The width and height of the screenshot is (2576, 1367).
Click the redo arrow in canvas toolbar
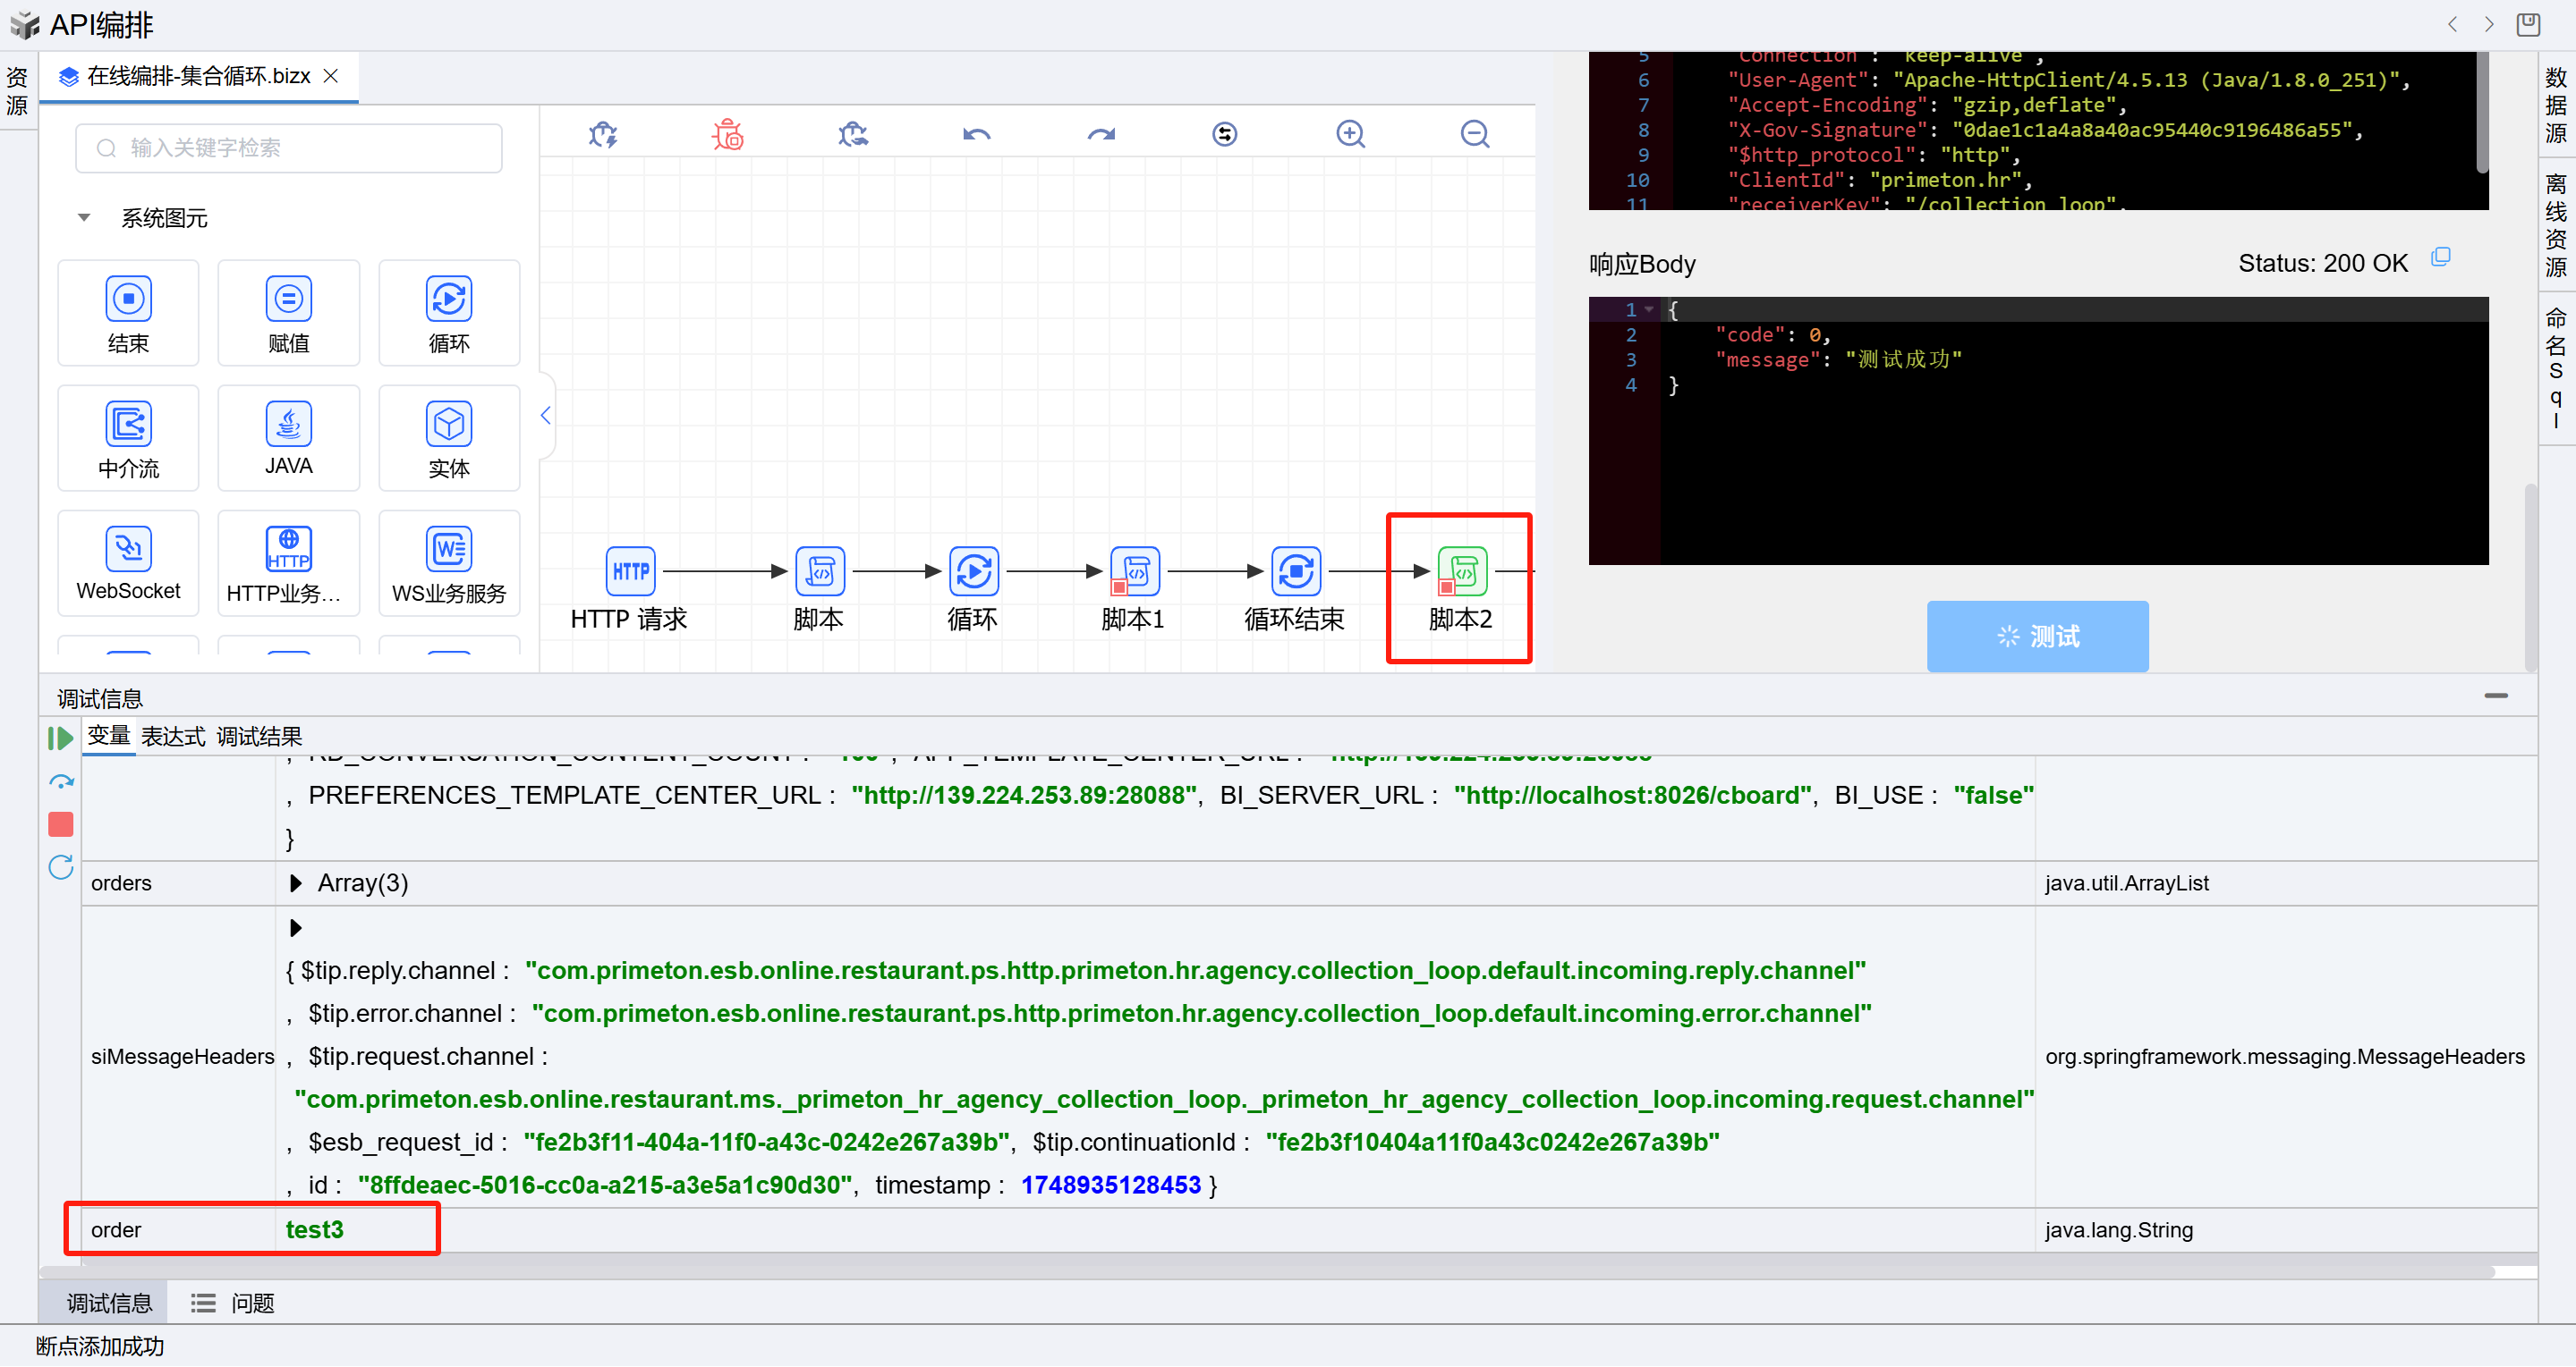pos(1101,134)
